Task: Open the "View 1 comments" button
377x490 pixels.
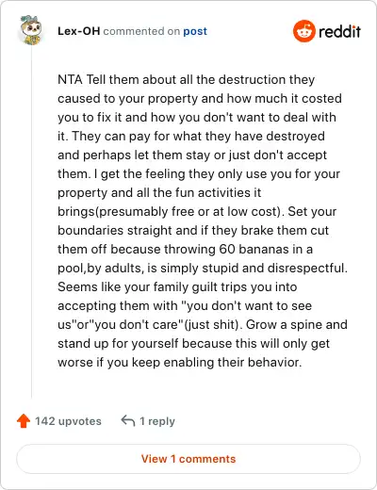Action: [x=188, y=459]
